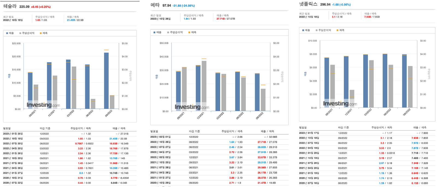Click Meta EPS cell 2.46 / 2.54

pyautogui.click(x=236, y=147)
